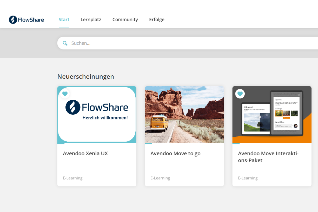Open the Start tab
The image size is (318, 212).
pyautogui.click(x=64, y=19)
